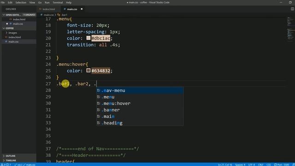Click the symbol icon beside .nav-menu suggestion
The image size is (295, 166).
[98, 90]
